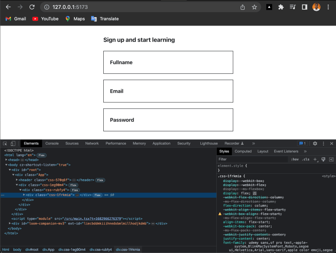Screen dimensions: 336x253
Task: Switch to the Layout tab
Action: (263, 151)
